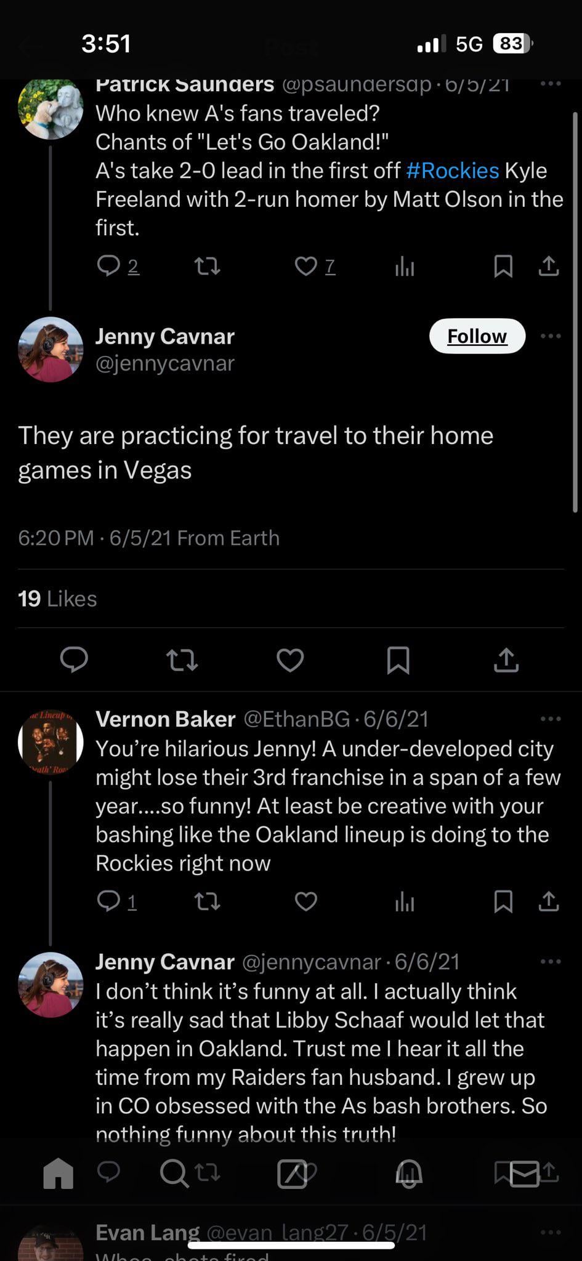Follow Jenny Cavnar

point(477,336)
